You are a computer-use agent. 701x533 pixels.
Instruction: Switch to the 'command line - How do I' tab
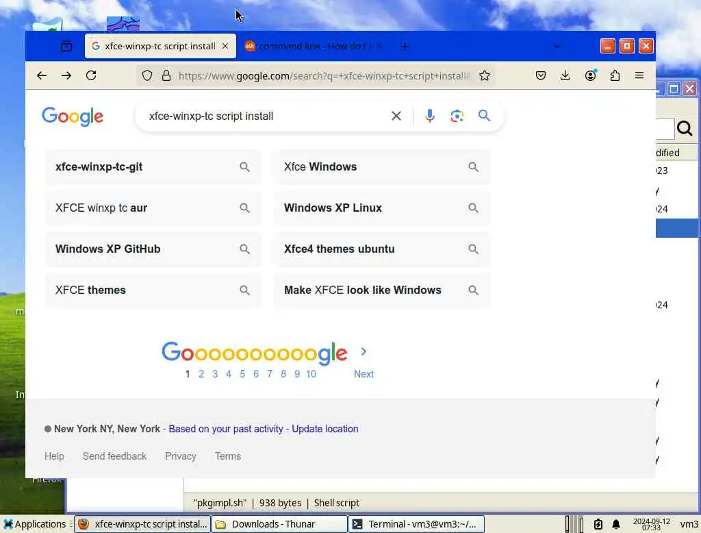pyautogui.click(x=313, y=46)
